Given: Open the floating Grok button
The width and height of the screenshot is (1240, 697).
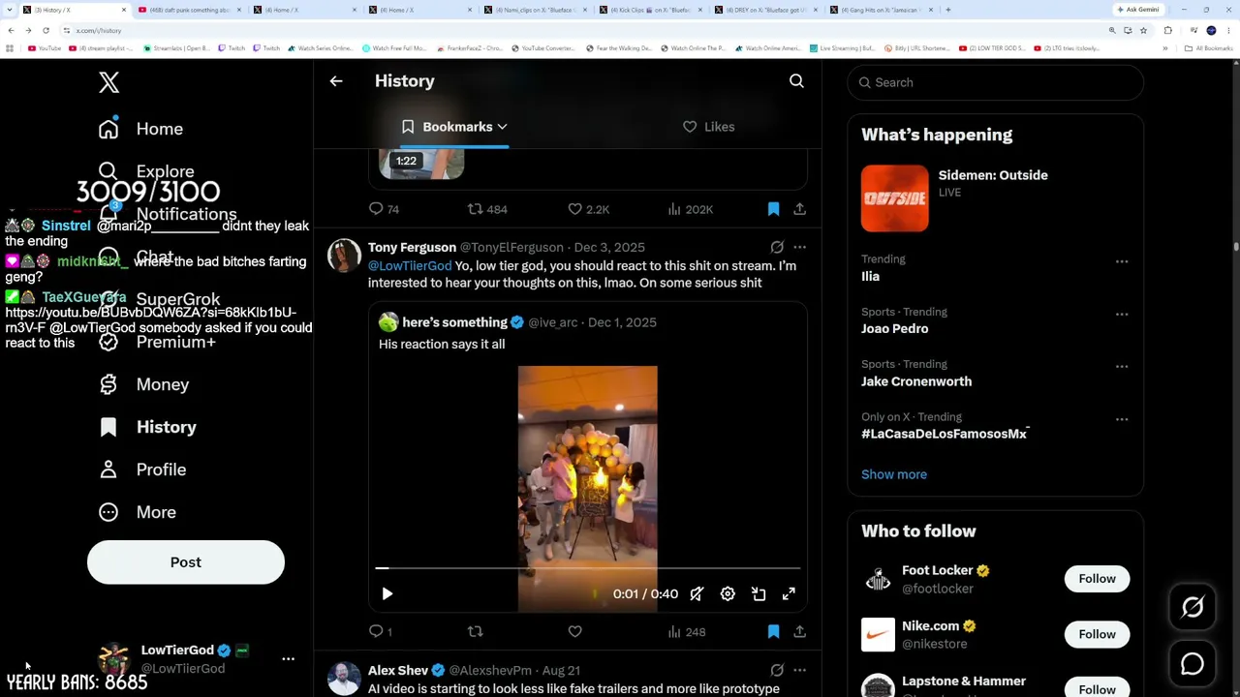Looking at the screenshot, I should click(x=1193, y=607).
